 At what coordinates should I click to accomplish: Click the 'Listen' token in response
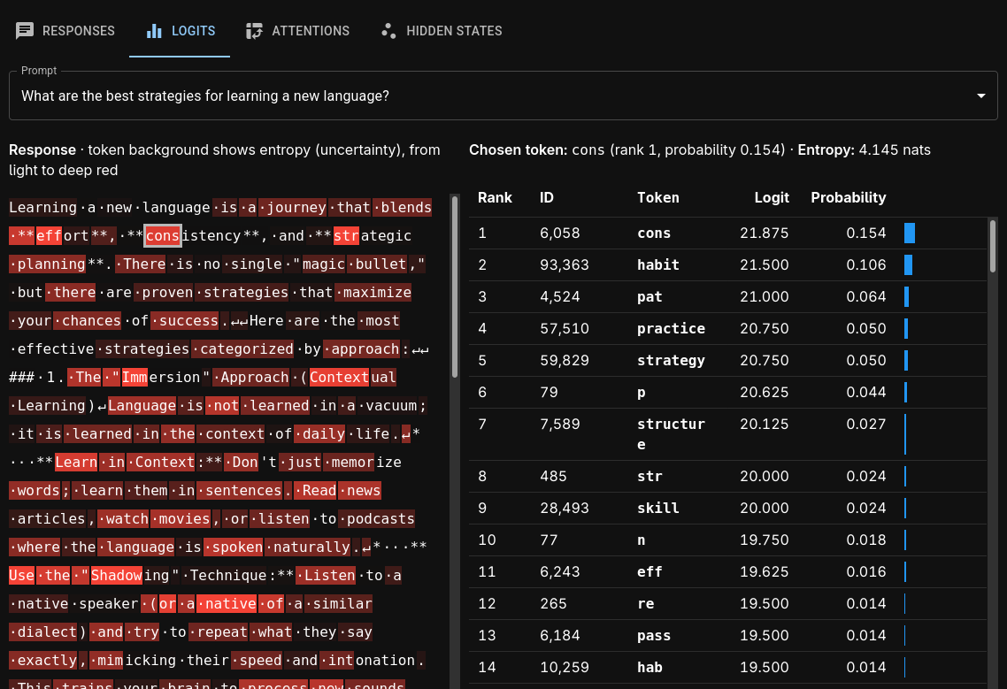click(x=326, y=575)
